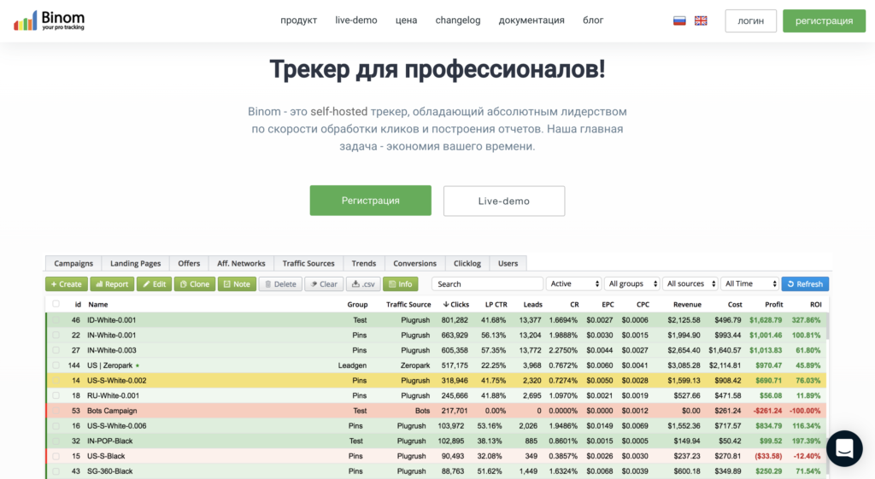Click the green Create button

[x=67, y=283]
